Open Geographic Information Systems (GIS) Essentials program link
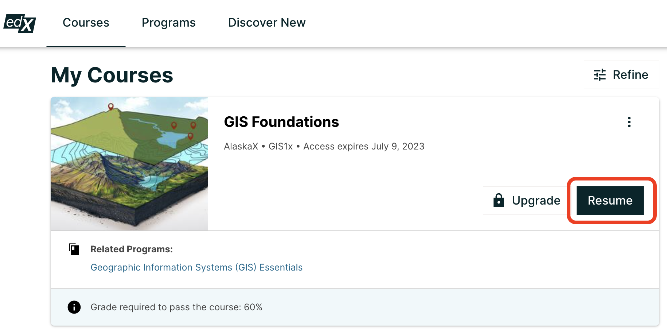The image size is (667, 334). click(x=196, y=268)
